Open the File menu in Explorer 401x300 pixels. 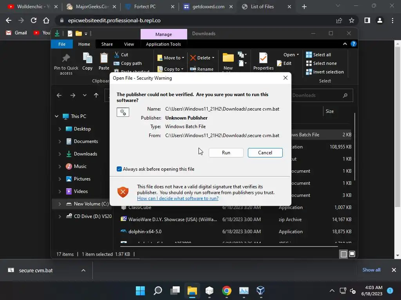(x=62, y=44)
